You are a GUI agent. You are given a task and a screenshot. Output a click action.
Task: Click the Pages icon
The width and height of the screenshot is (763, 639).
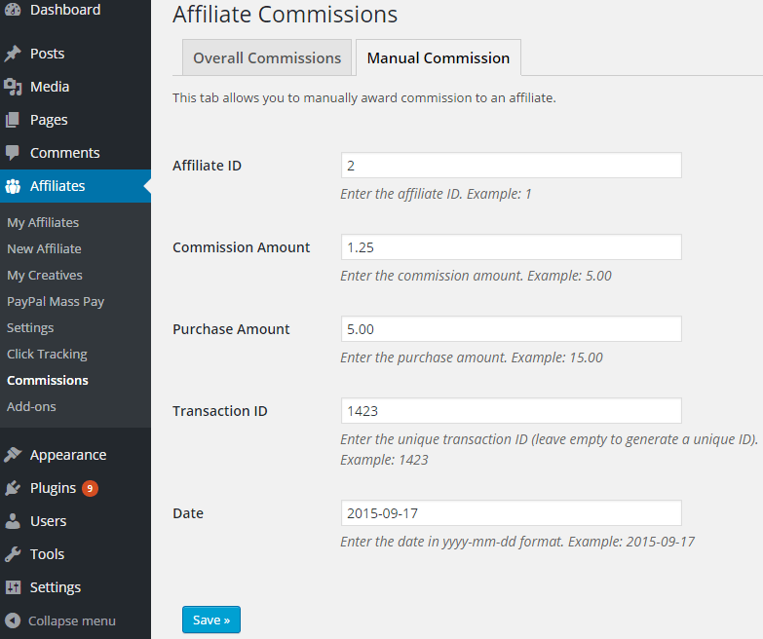tap(13, 120)
